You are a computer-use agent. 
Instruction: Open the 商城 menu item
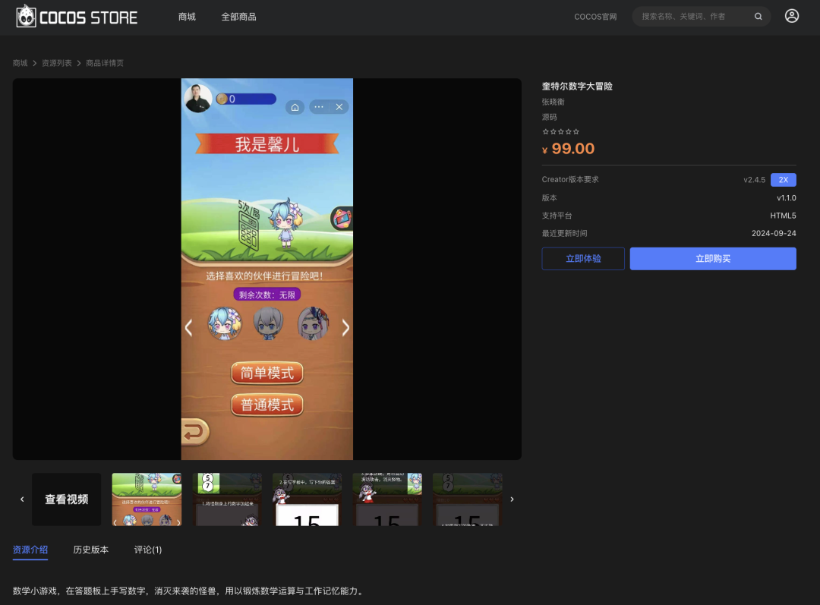point(187,16)
